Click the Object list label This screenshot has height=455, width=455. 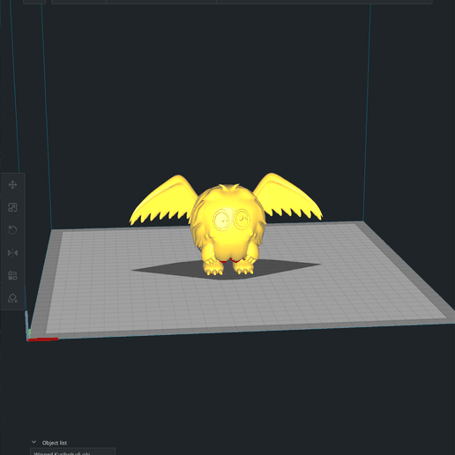click(55, 443)
